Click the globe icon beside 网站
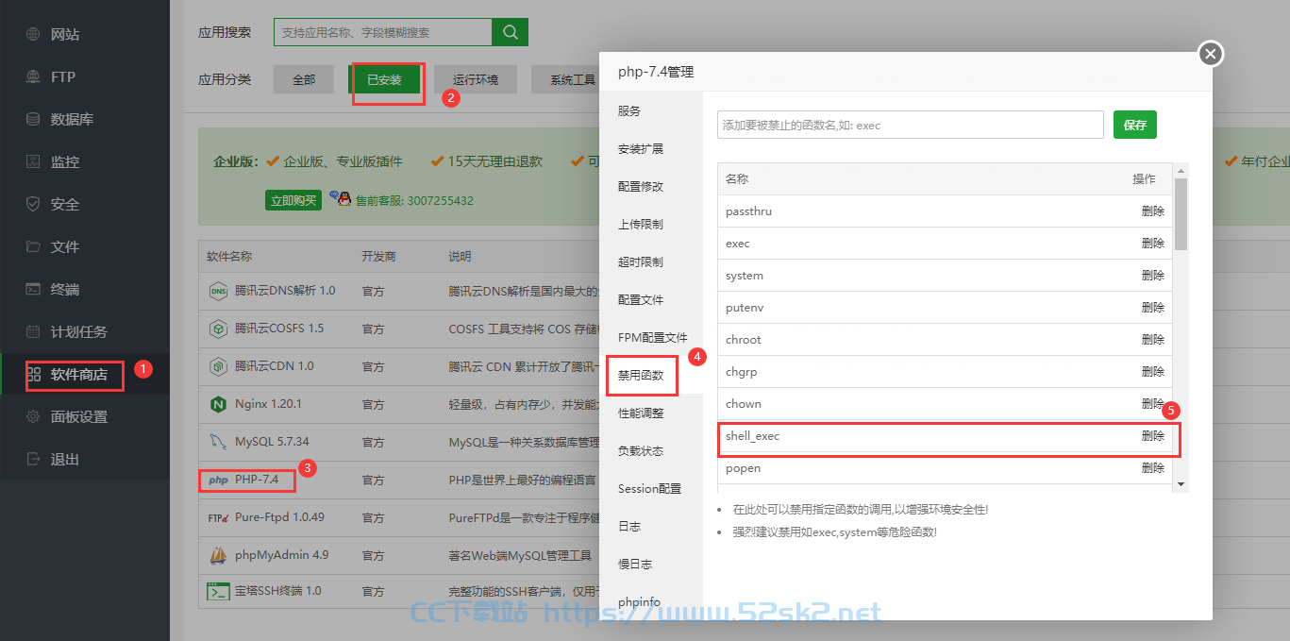 point(33,35)
